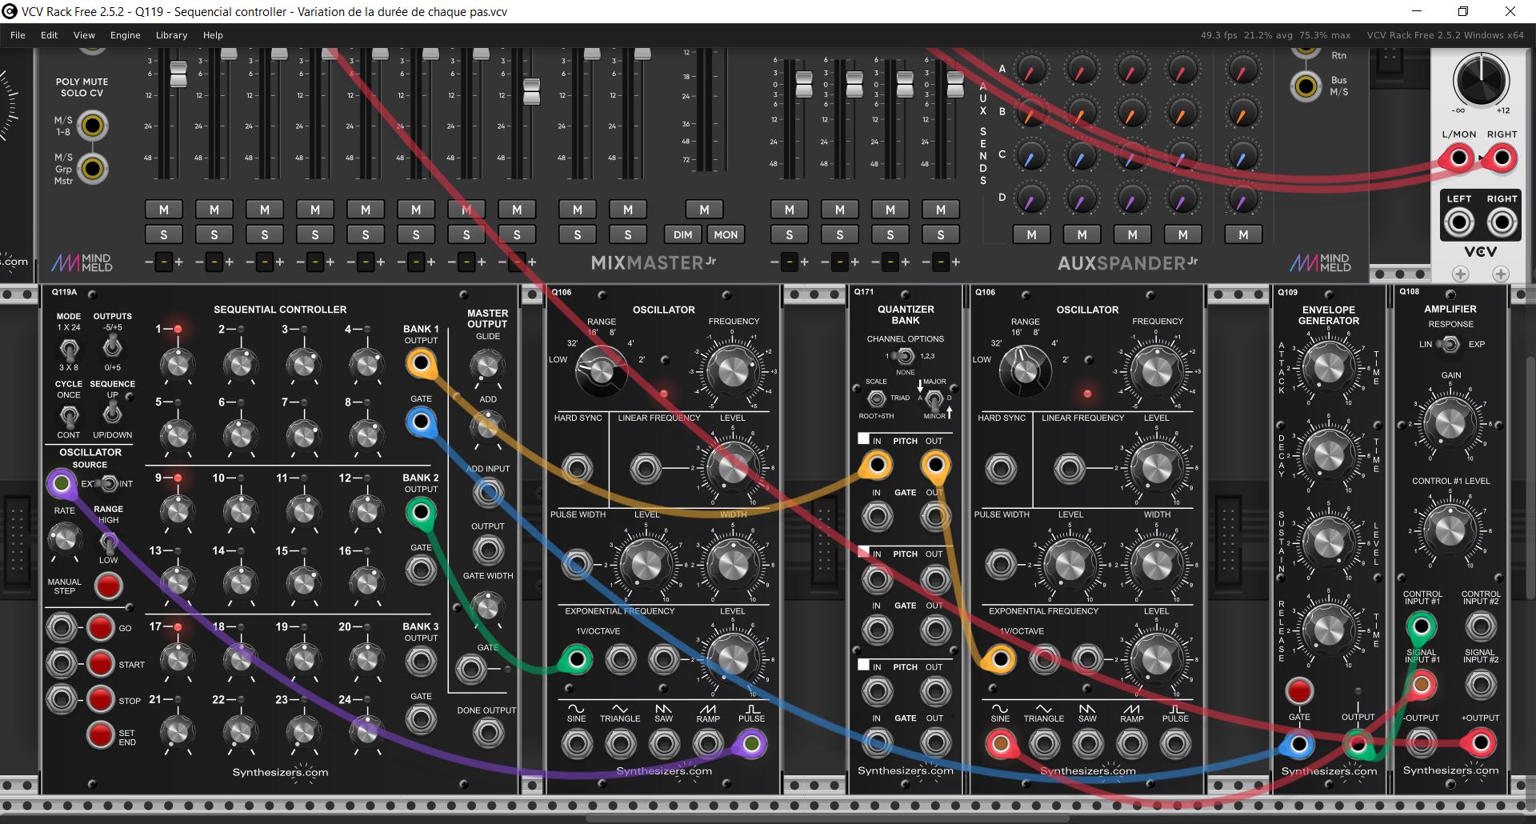The height and width of the screenshot is (824, 1536).
Task: Click the DIM button on MixMaster
Action: (682, 234)
